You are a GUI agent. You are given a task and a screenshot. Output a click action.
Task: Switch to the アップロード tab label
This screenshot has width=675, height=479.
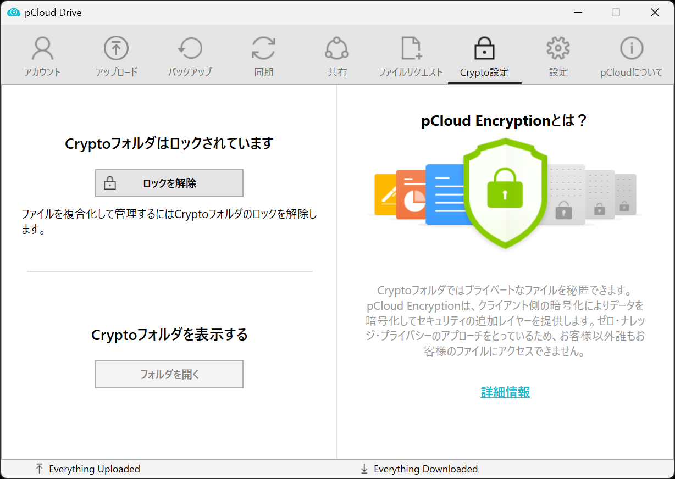click(x=116, y=72)
